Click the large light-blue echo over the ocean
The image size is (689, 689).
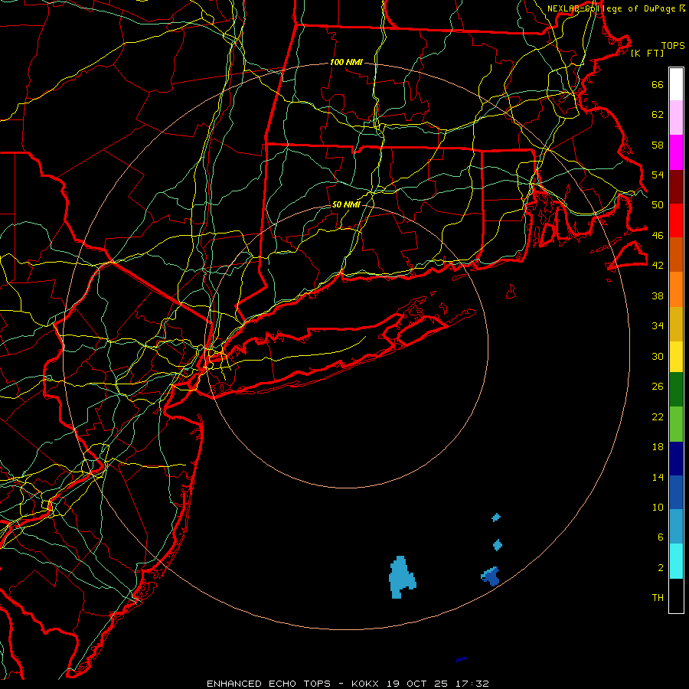coord(401,577)
